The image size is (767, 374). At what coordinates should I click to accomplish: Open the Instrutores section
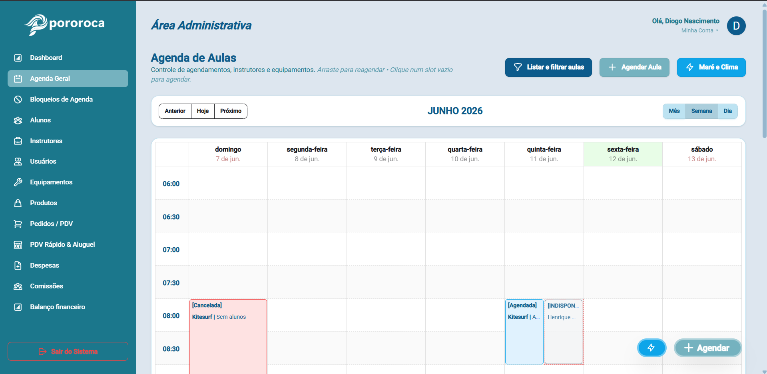point(68,141)
